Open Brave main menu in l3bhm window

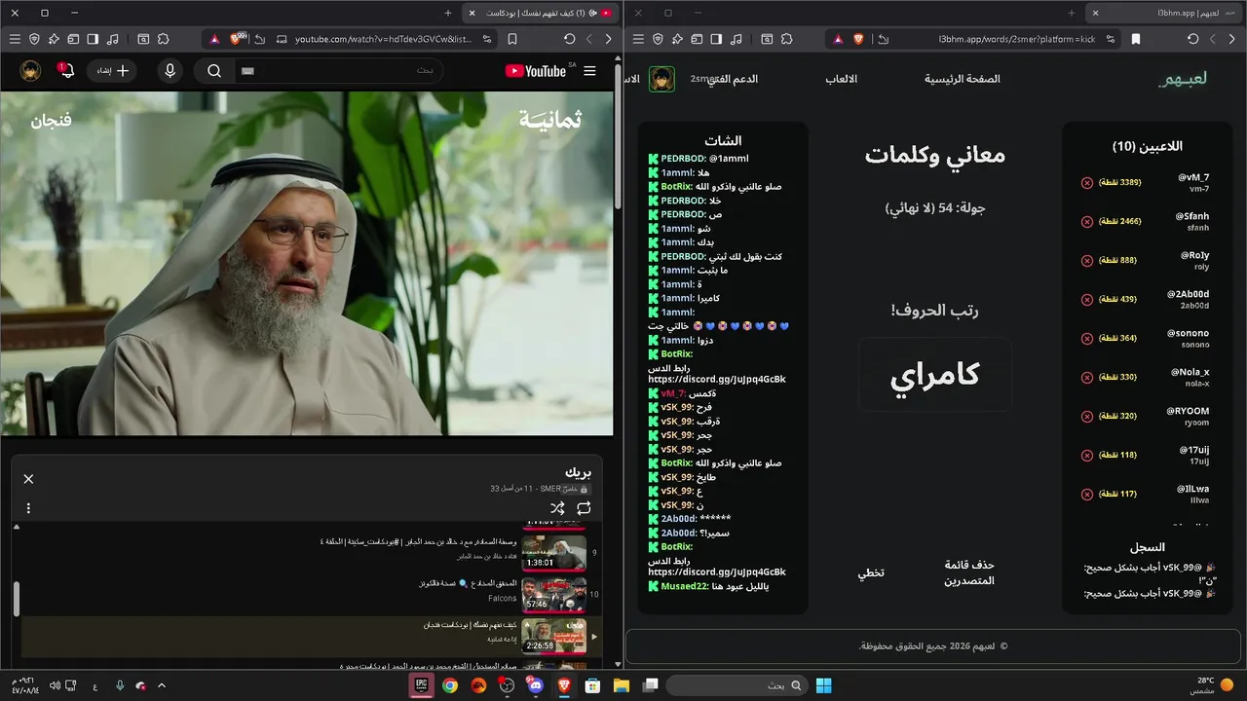[x=638, y=39]
